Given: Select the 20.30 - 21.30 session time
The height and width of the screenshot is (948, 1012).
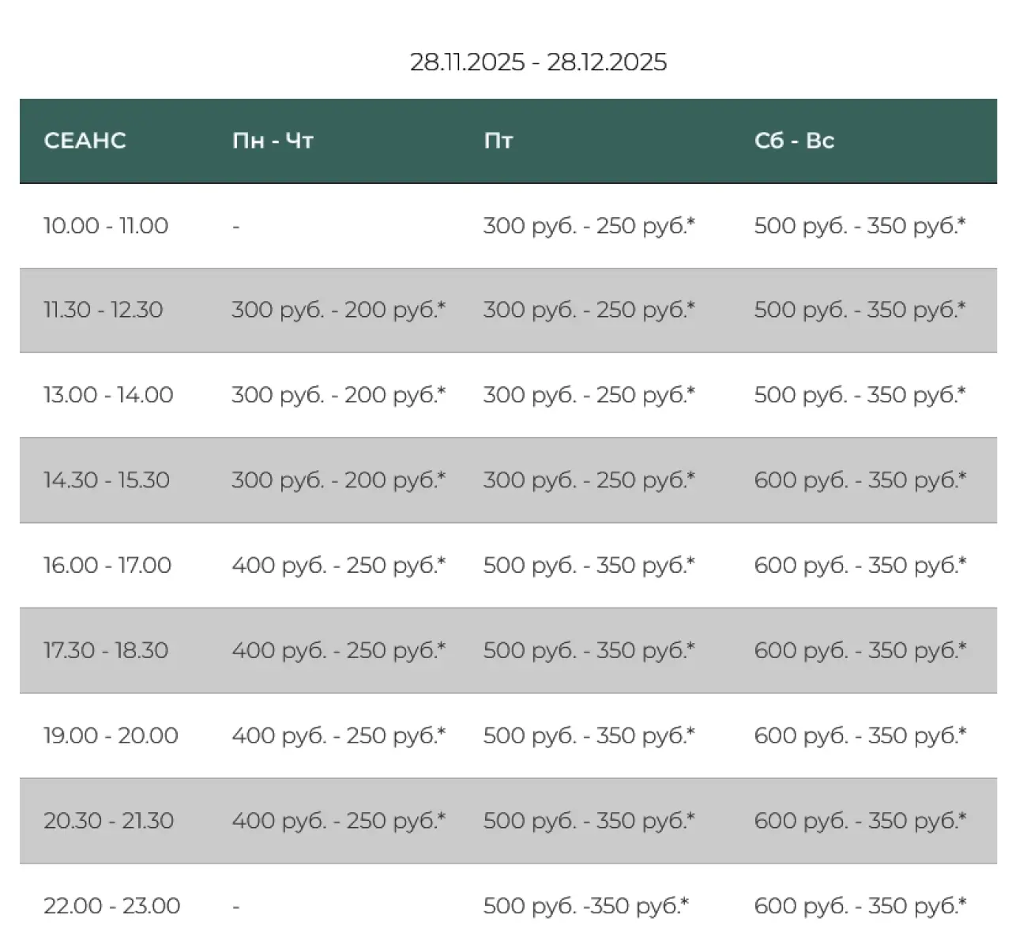Looking at the screenshot, I should (108, 821).
